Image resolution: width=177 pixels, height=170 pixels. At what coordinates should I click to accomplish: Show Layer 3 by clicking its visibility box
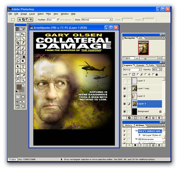[125, 81]
